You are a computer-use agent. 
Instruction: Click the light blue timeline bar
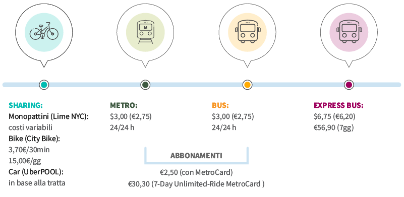tap(202, 85)
